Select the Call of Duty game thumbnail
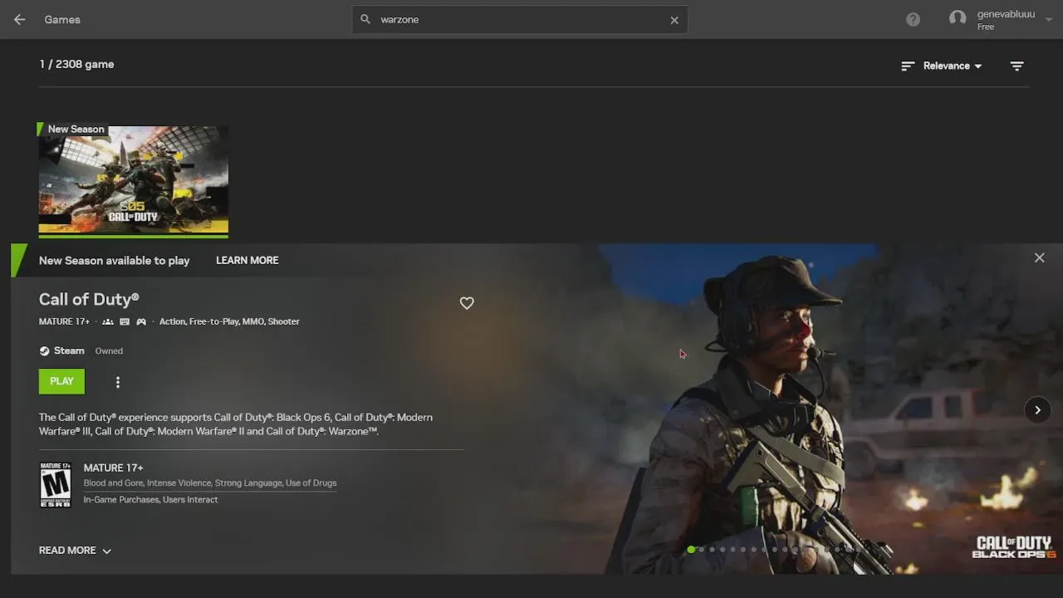This screenshot has height=598, width=1063. click(133, 179)
